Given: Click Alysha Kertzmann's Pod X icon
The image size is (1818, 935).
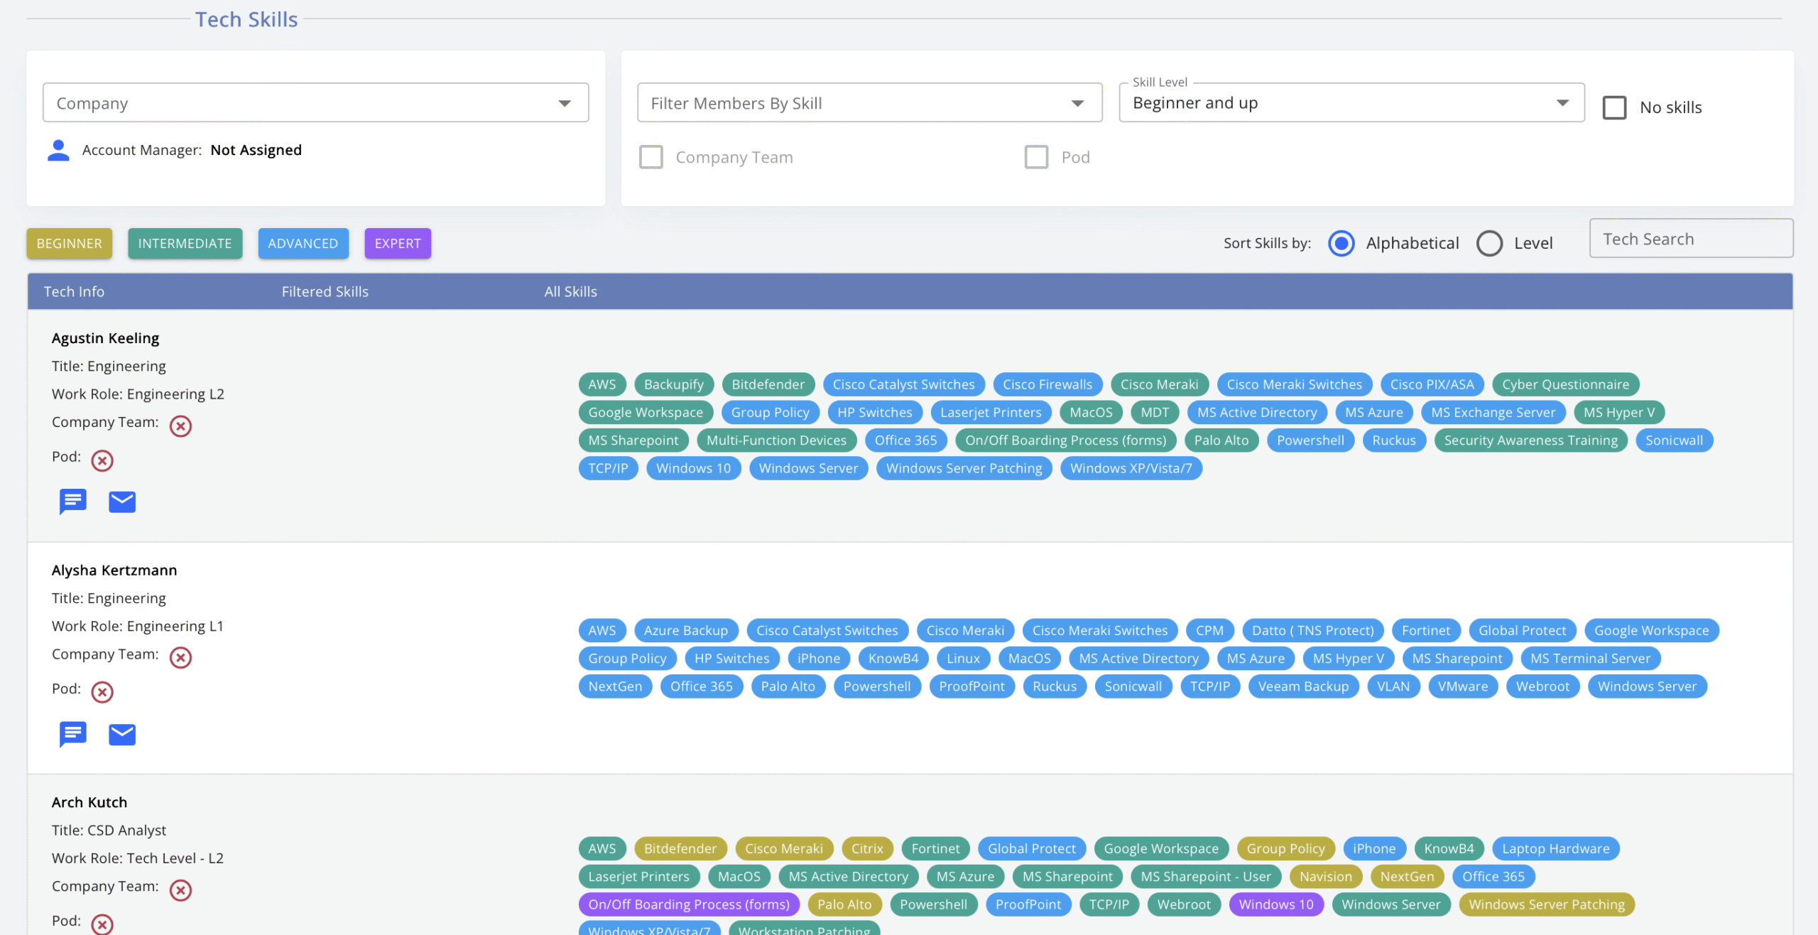Looking at the screenshot, I should pos(102,692).
